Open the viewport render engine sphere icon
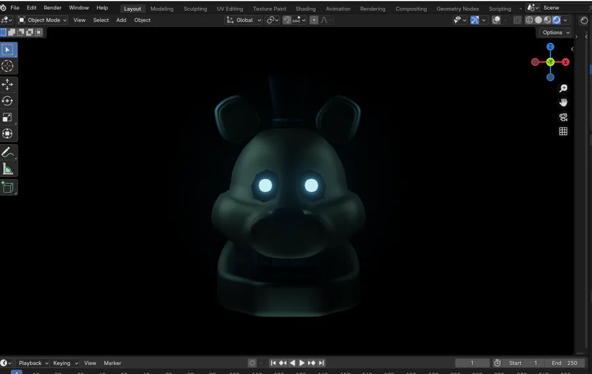 point(584,20)
